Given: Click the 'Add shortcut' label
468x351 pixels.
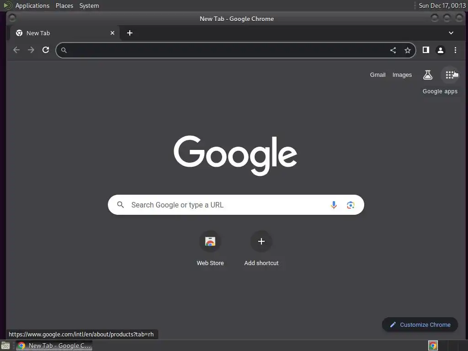Looking at the screenshot, I should [261, 263].
